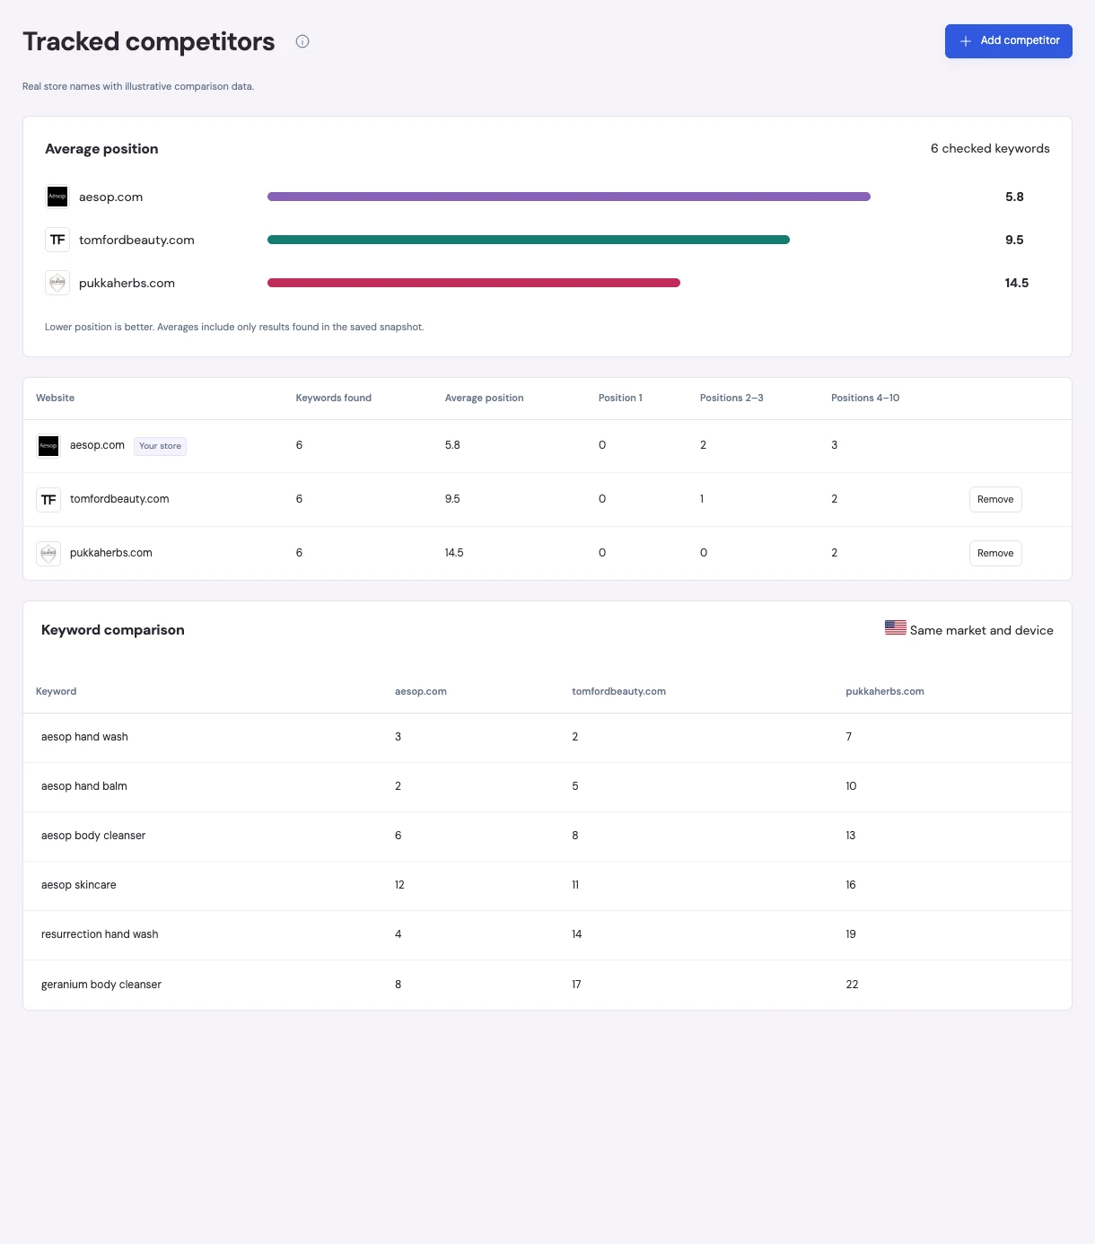Click tomfordbeauty.com header in Keyword comparison
Viewport: 1095px width, 1244px height.
618,691
